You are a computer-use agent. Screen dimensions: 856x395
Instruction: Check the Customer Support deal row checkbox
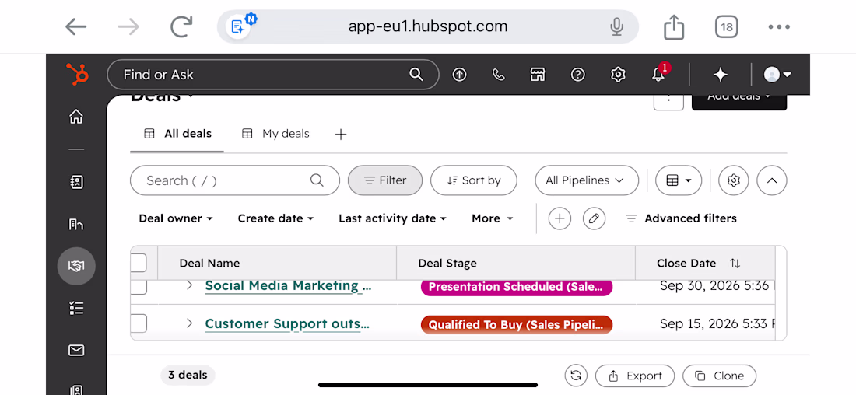(139, 323)
